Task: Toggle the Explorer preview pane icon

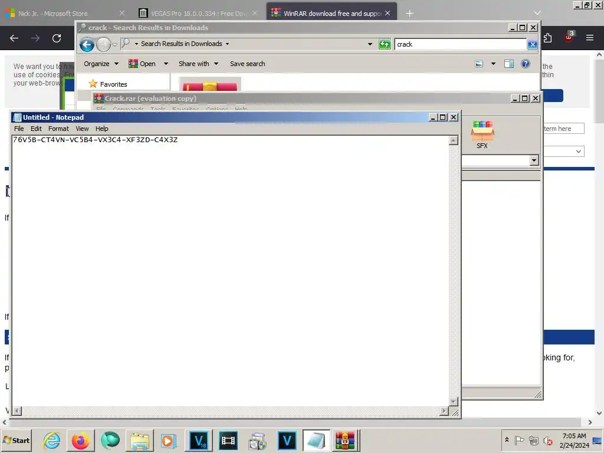Action: click(x=509, y=64)
